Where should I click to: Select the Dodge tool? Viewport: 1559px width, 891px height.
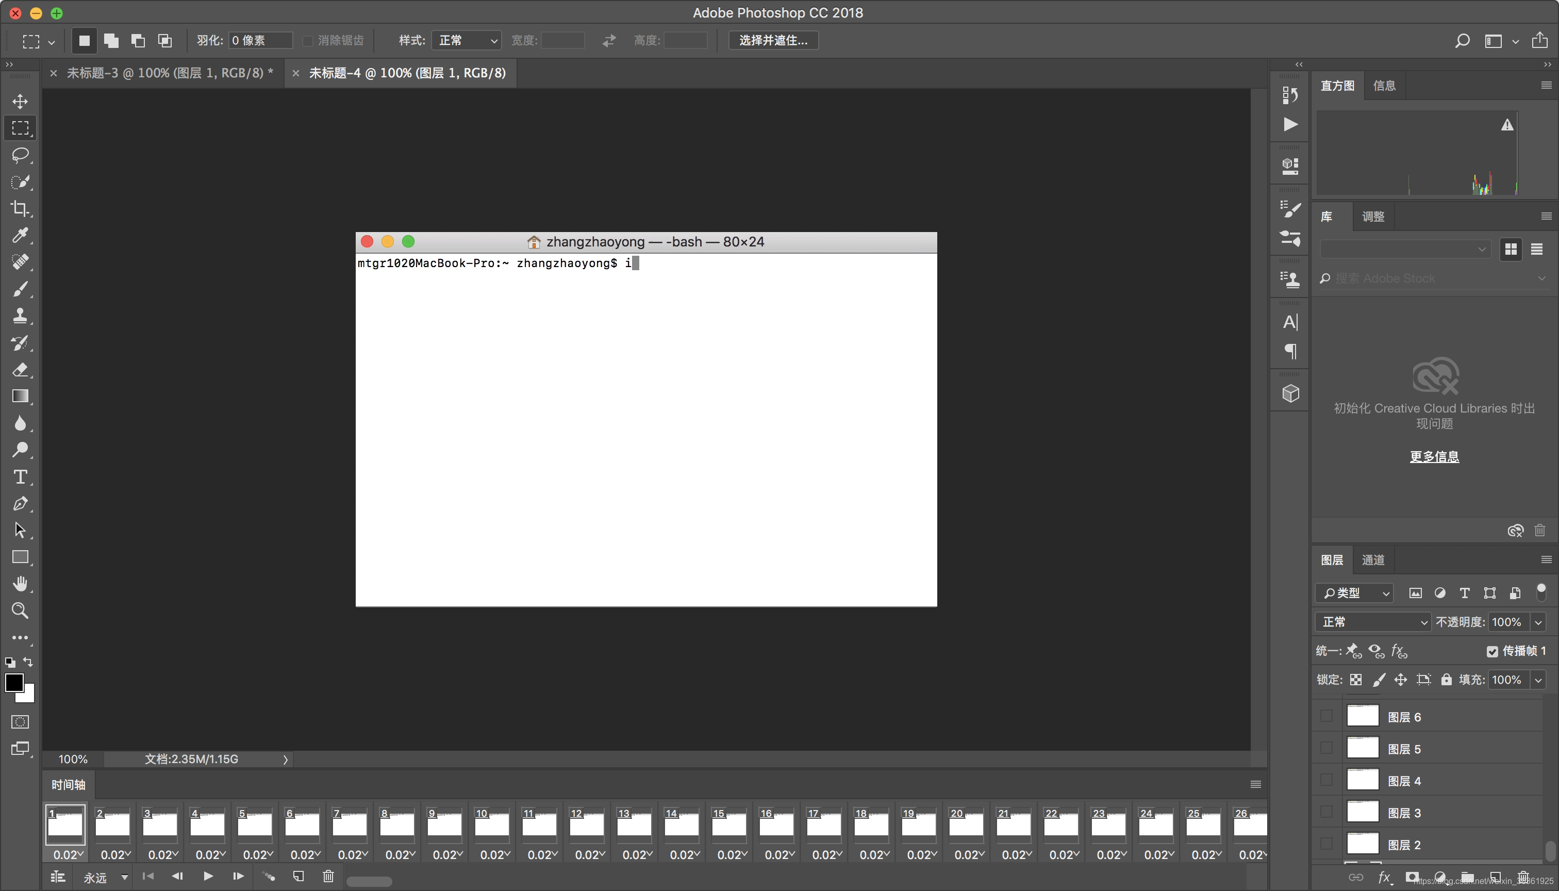coord(20,450)
